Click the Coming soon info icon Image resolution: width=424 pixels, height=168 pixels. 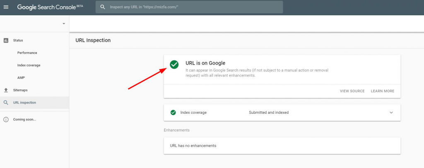click(x=6, y=120)
